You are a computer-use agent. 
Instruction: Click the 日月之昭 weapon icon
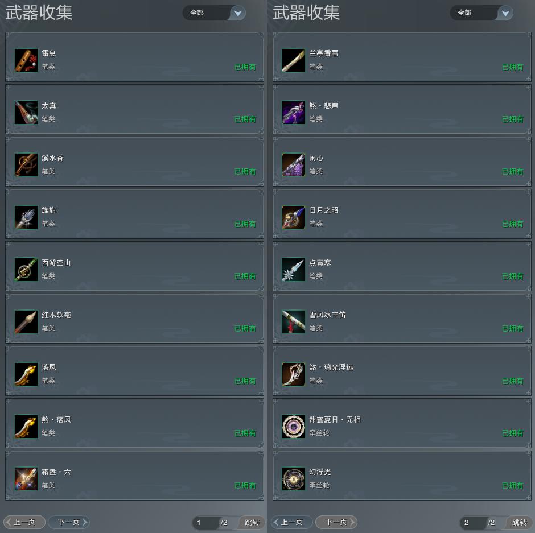click(x=294, y=217)
